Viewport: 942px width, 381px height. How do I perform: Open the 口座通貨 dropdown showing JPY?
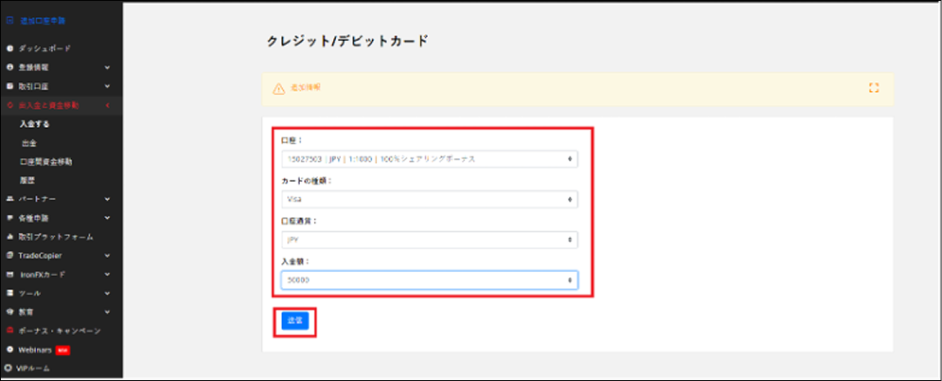point(429,240)
